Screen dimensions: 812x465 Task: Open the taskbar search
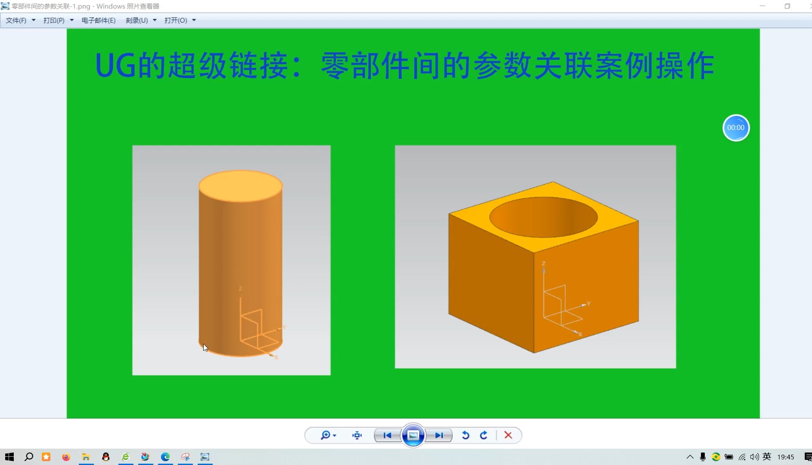(29, 457)
